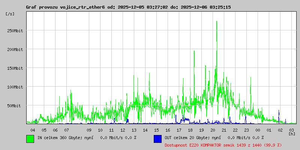Select hour 04 on the time axis
This screenshot has width=300, height=150.
point(33,130)
